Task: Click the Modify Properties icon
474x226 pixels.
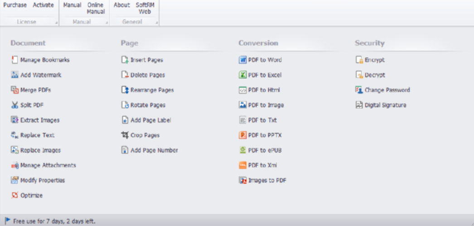Action: click(15, 180)
